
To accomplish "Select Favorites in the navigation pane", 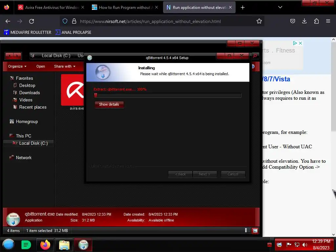I will [21, 78].
